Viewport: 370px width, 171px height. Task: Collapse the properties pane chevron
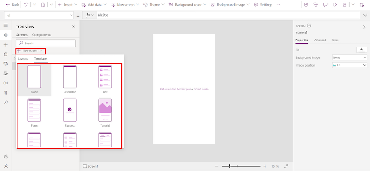364,27
